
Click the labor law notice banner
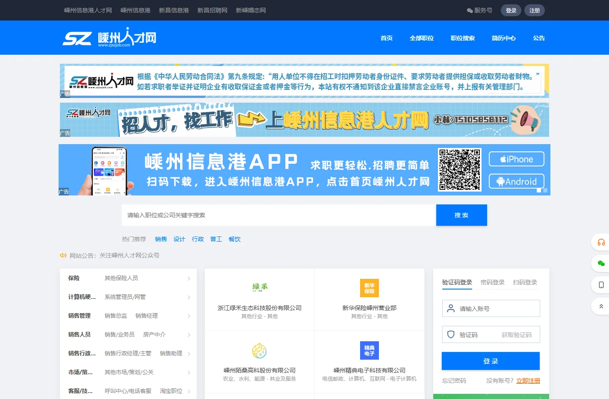point(304,81)
